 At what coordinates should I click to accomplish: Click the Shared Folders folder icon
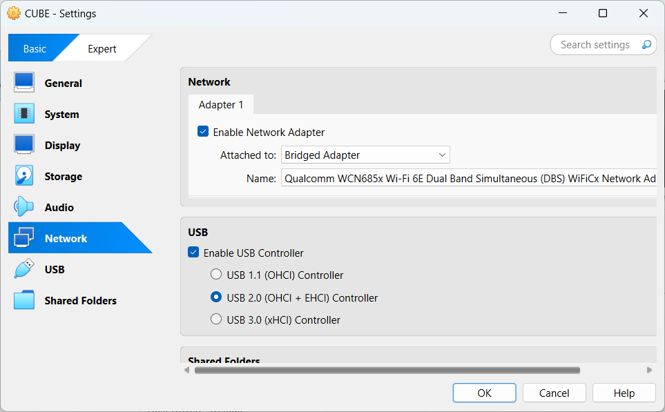pos(24,300)
